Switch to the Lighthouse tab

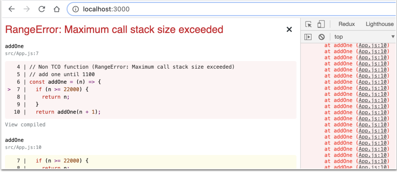pyautogui.click(x=379, y=24)
